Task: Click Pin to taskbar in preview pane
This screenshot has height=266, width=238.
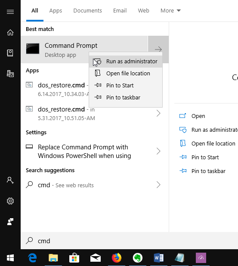Action: click(208, 171)
